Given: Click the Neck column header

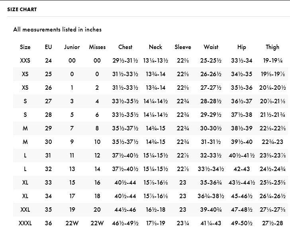Looking at the screenshot, I should [x=155, y=47].
